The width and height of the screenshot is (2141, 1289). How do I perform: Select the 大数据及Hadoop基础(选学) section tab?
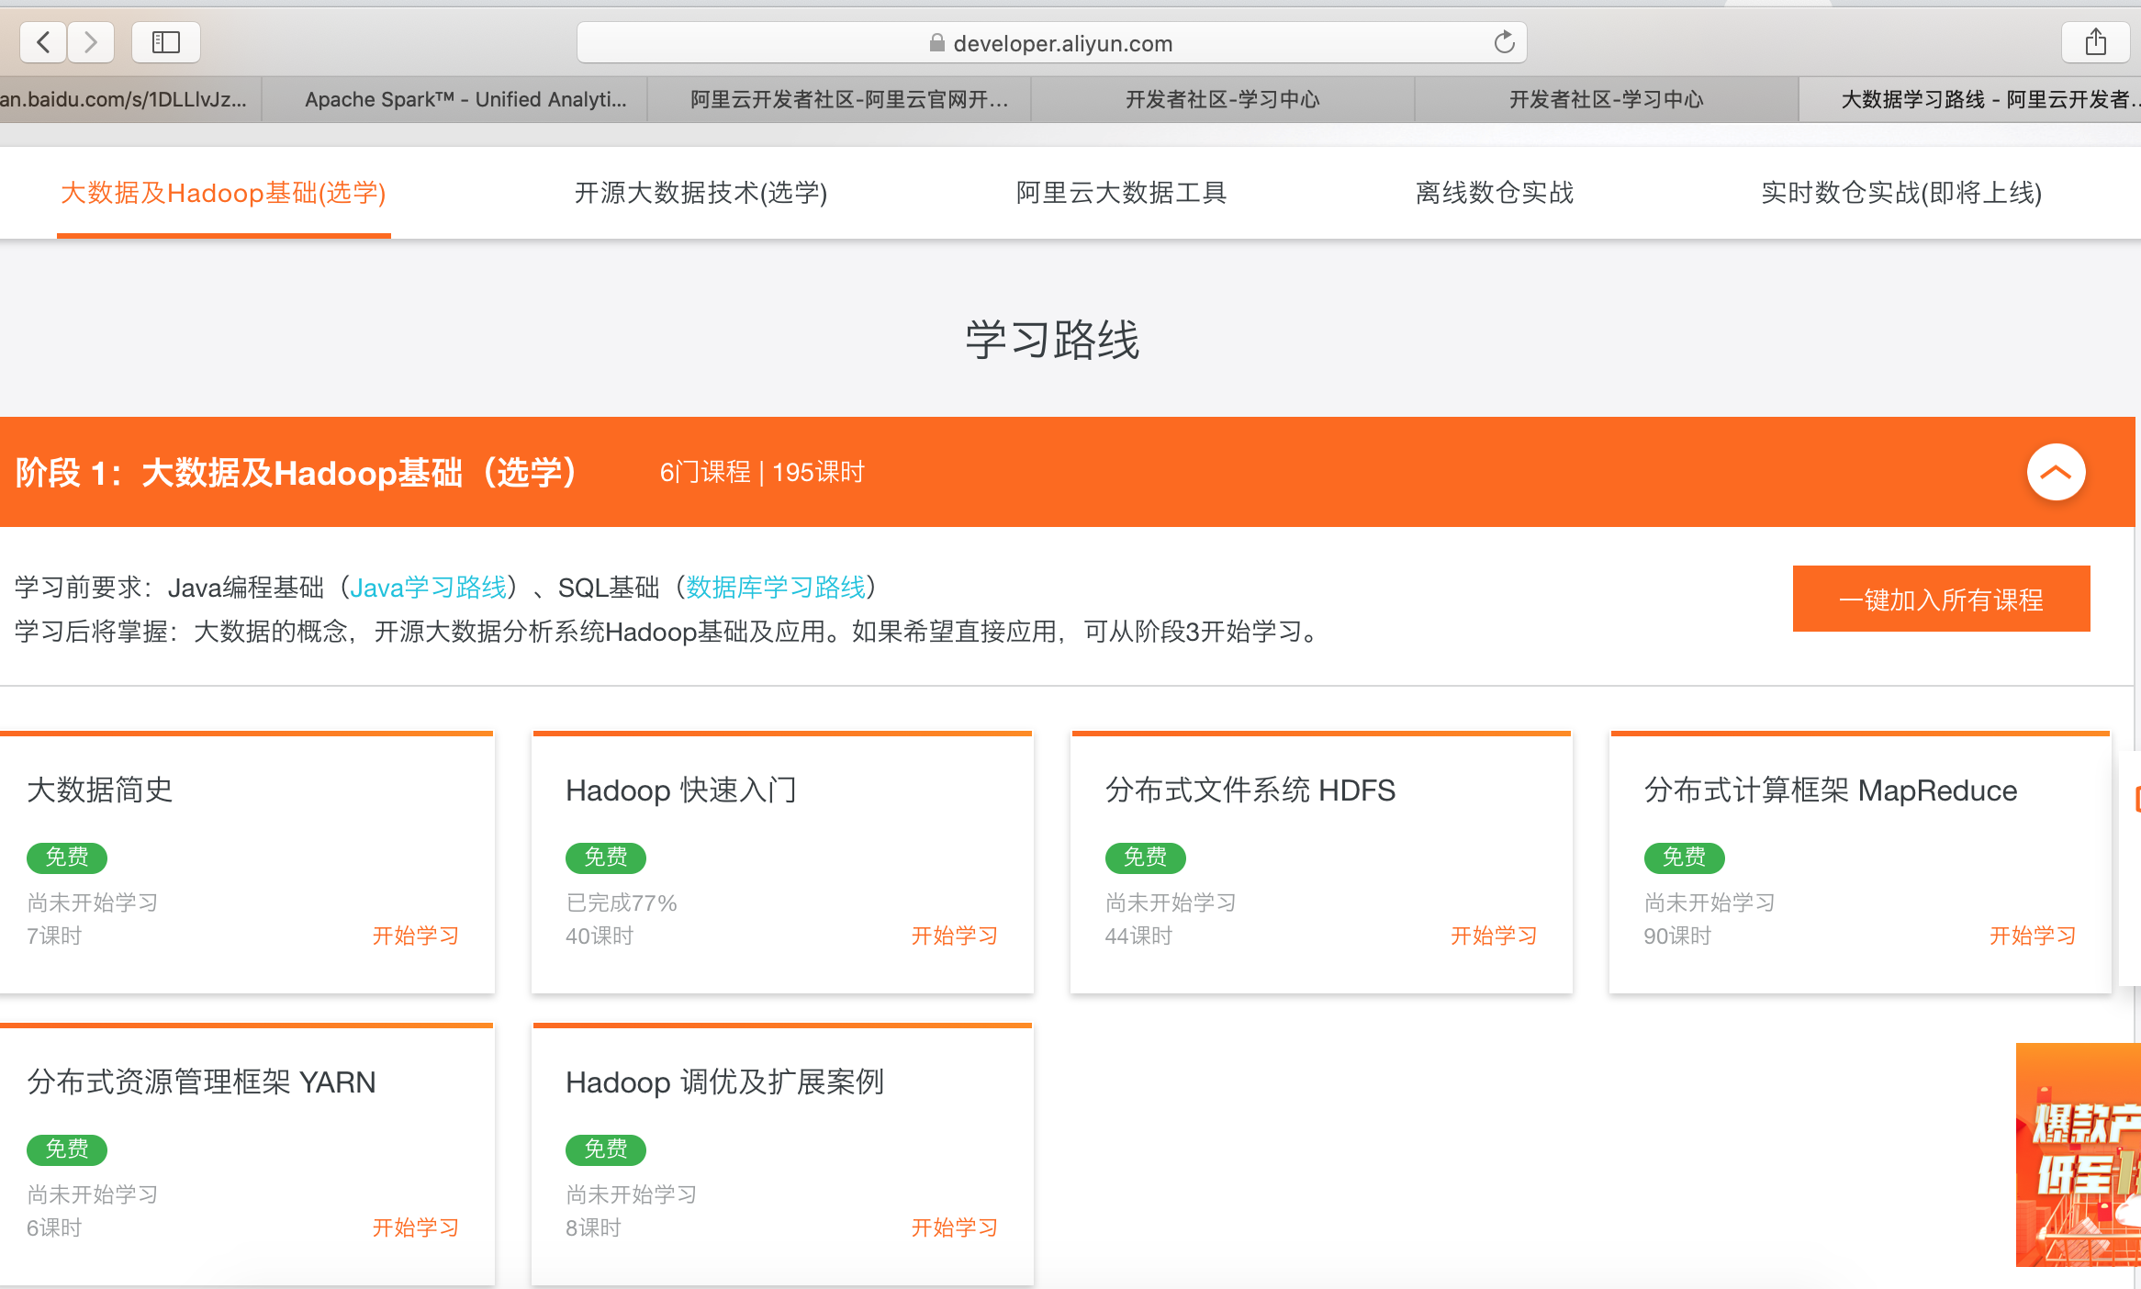coord(223,193)
